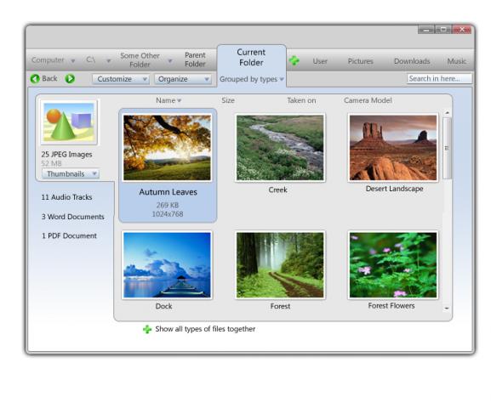Expand the Thumbnails view dropdown

(x=71, y=173)
